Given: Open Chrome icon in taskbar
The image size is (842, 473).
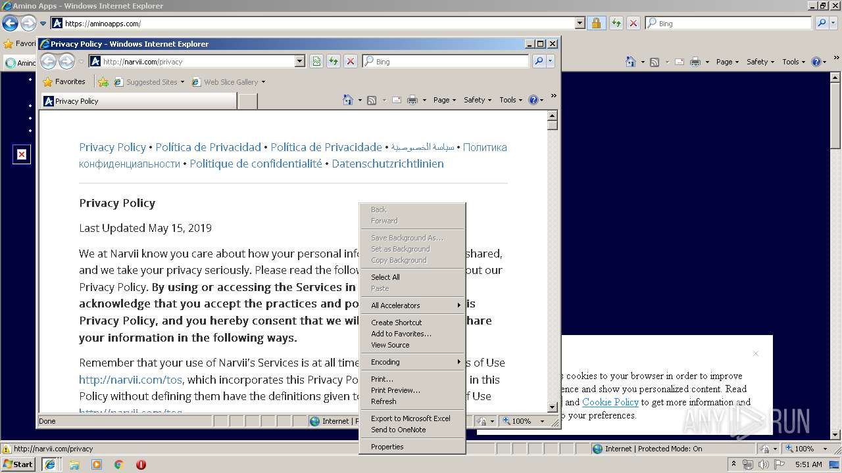Looking at the screenshot, I should point(119,464).
